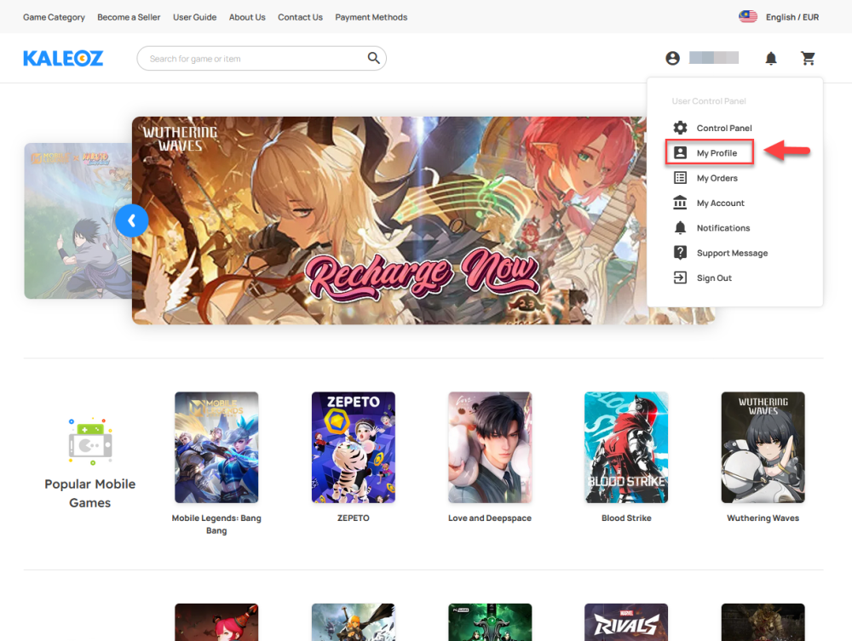This screenshot has height=641, width=852.
Task: View Payment Methods page
Action: point(371,17)
